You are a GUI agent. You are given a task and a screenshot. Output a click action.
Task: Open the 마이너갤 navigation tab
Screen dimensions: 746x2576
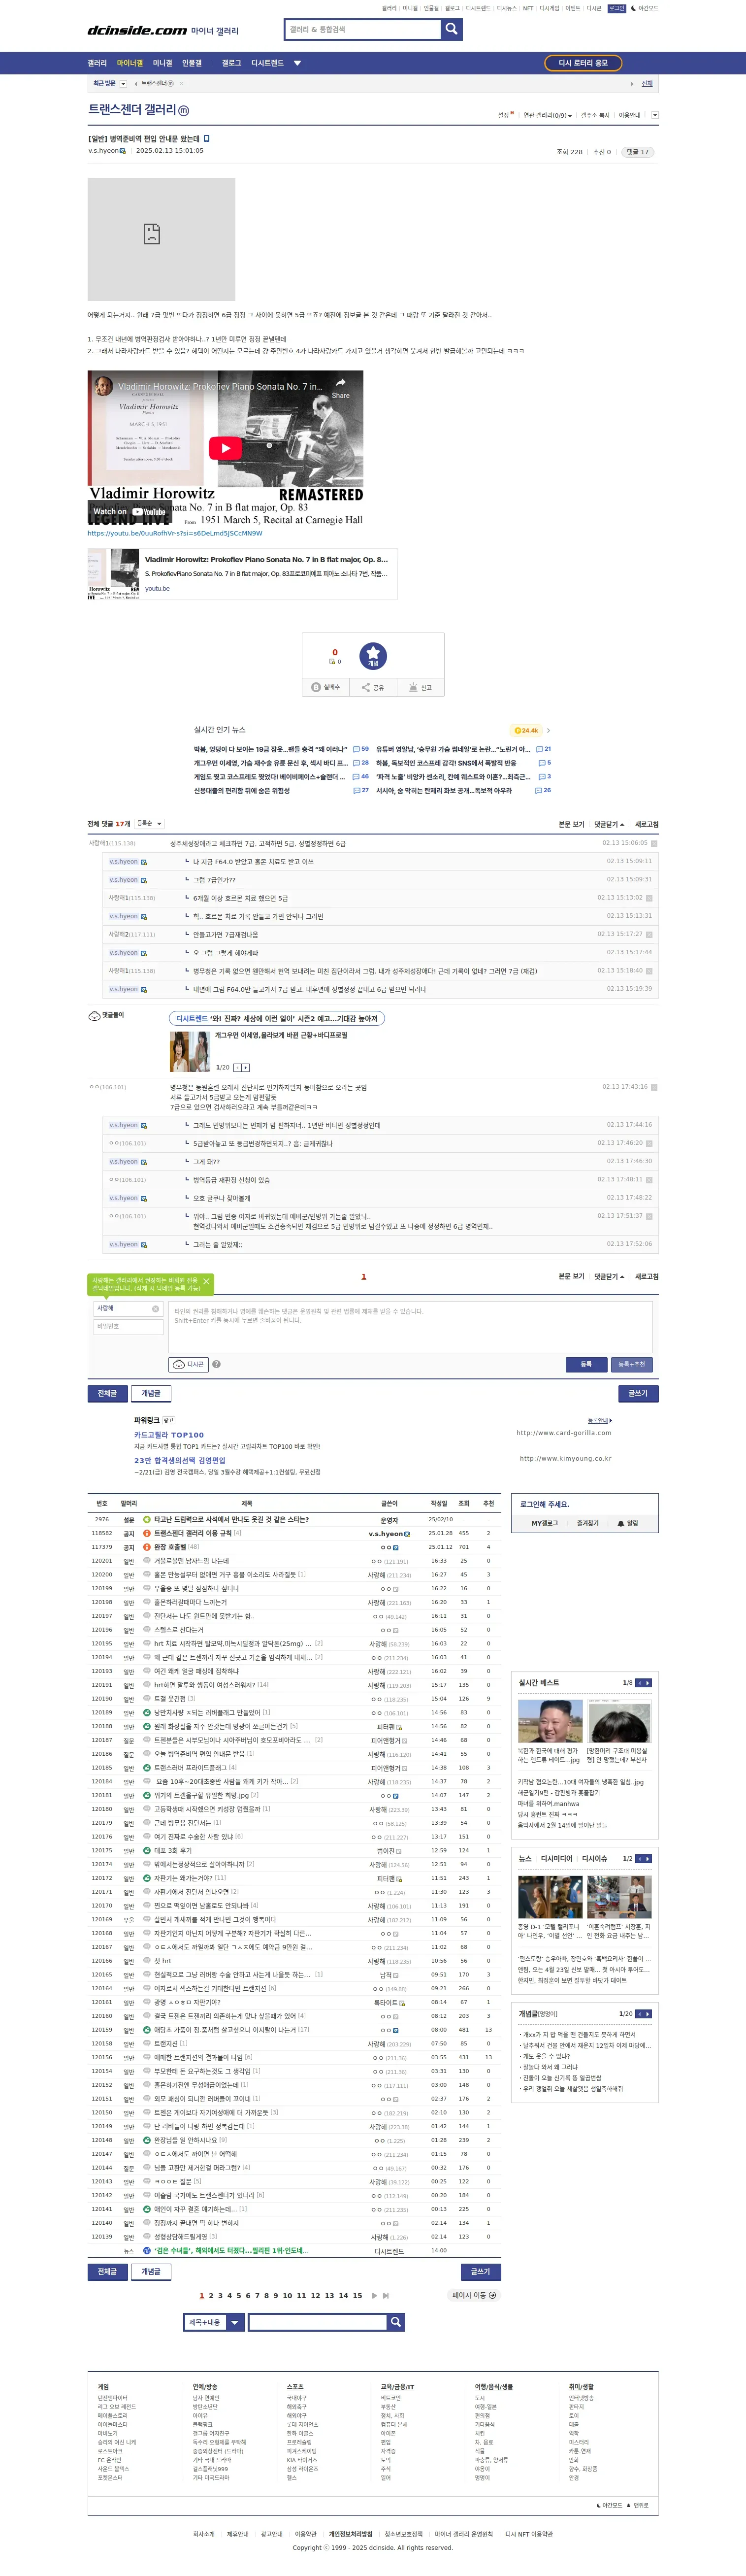[x=129, y=63]
